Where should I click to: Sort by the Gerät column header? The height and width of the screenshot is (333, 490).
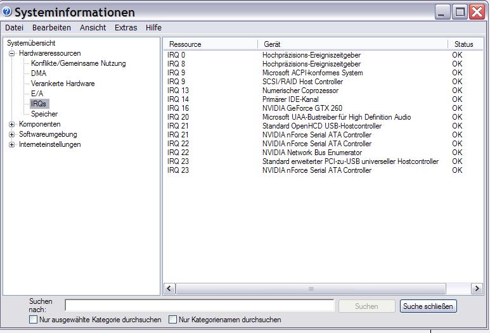click(x=353, y=44)
